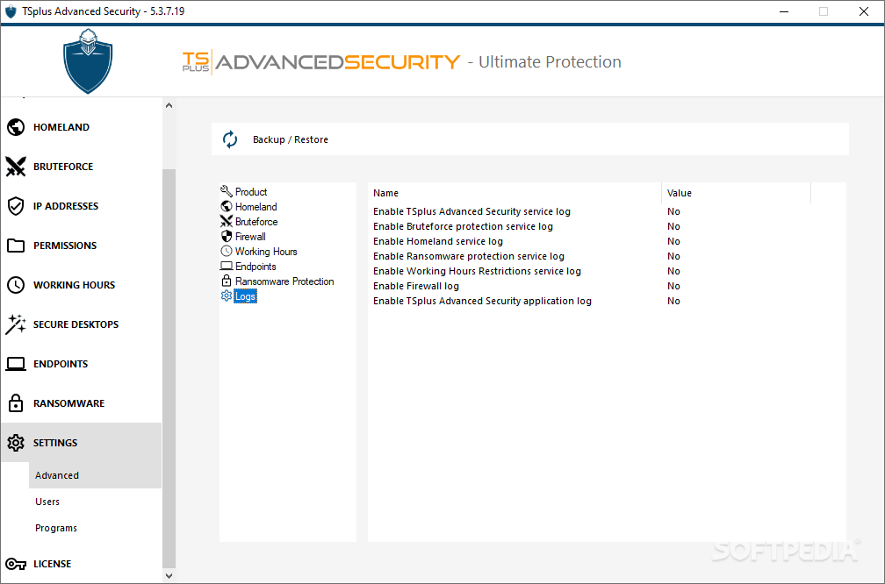Select 'Enable TSplus Advanced Security service log' row
The height and width of the screenshot is (584, 885).
pos(607,211)
